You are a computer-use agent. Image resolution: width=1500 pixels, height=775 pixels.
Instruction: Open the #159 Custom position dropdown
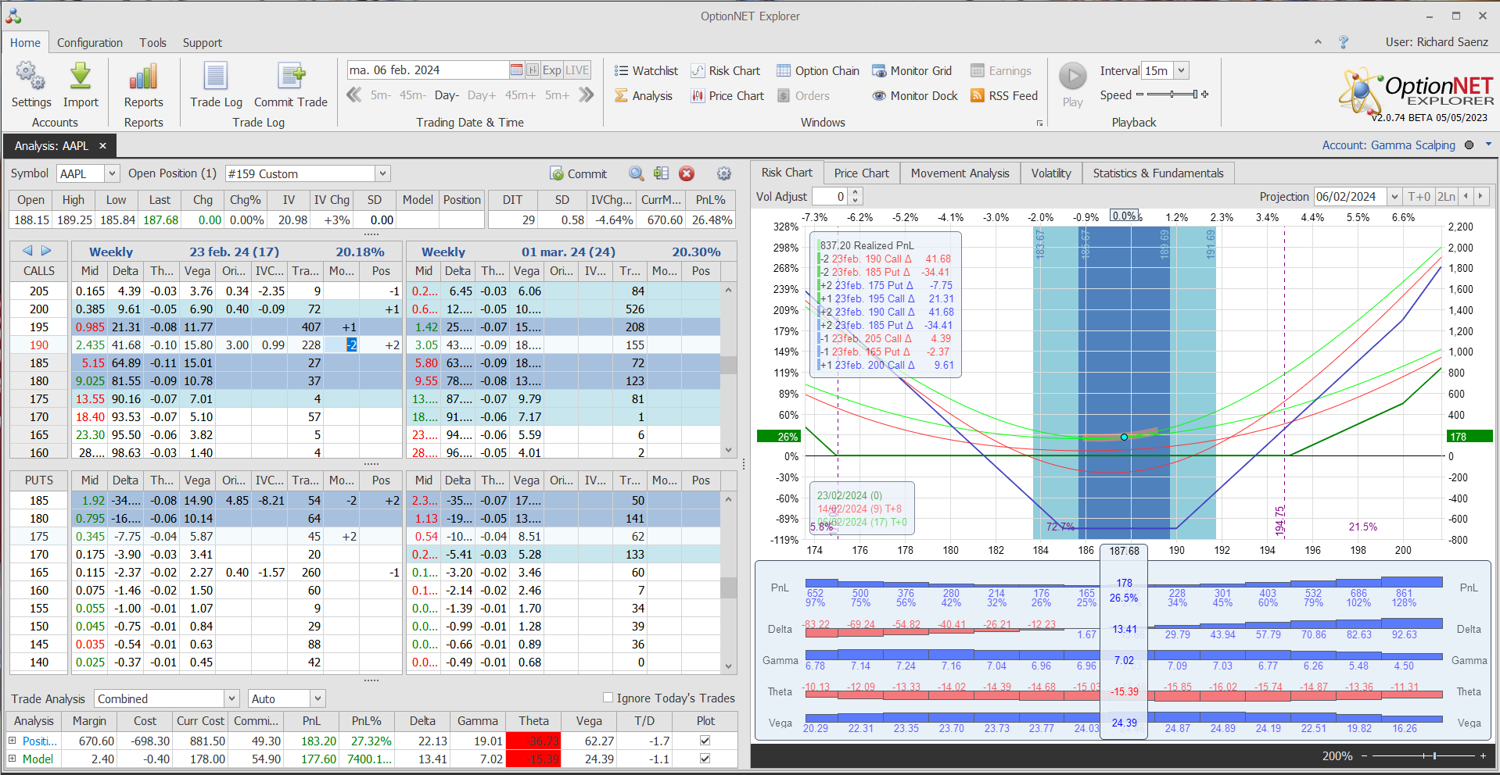click(x=382, y=173)
